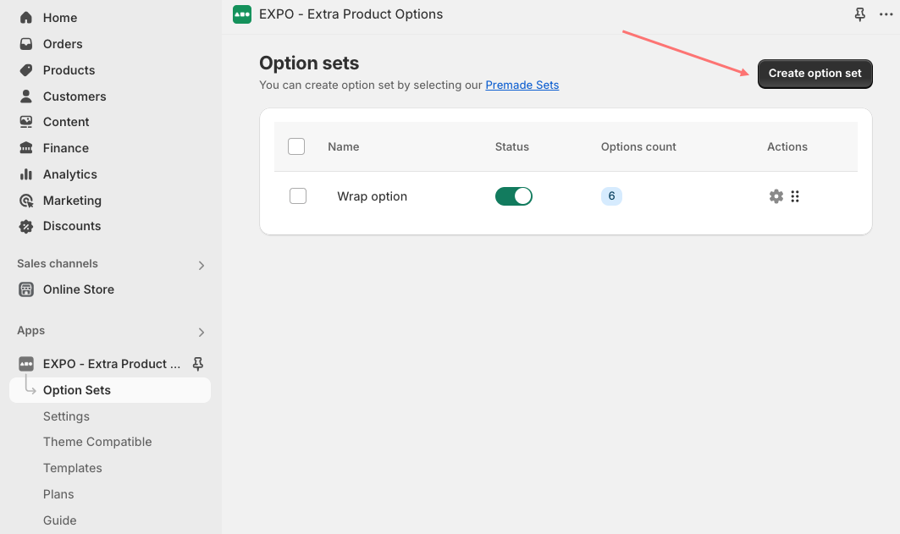Image resolution: width=900 pixels, height=534 pixels.
Task: Click the Options count column header
Action: click(638, 147)
